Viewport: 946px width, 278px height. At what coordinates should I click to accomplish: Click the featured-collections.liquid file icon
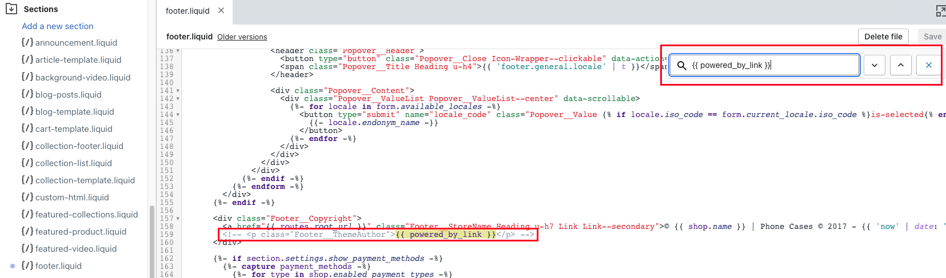coord(27,214)
